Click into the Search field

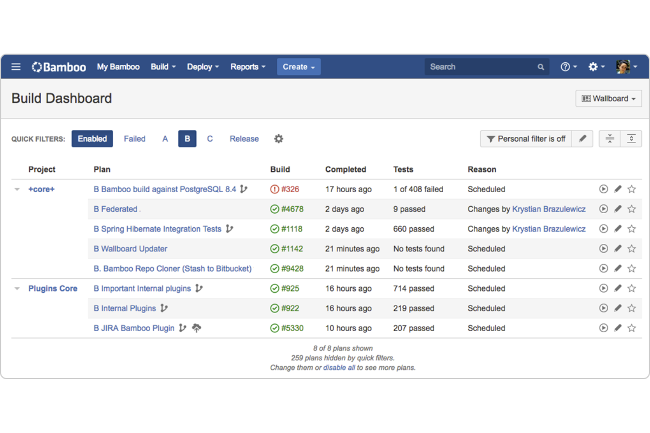[487, 67]
